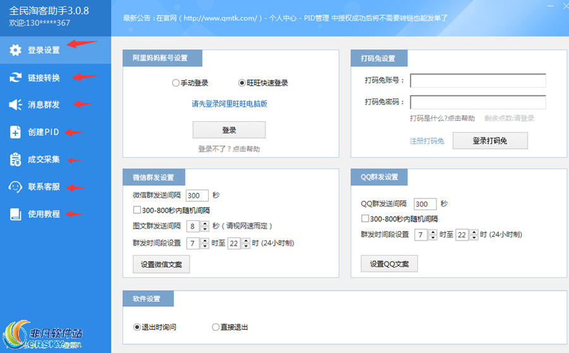The image size is (569, 353).
Task: Click the 软件设置 section header
Action: [x=148, y=299]
